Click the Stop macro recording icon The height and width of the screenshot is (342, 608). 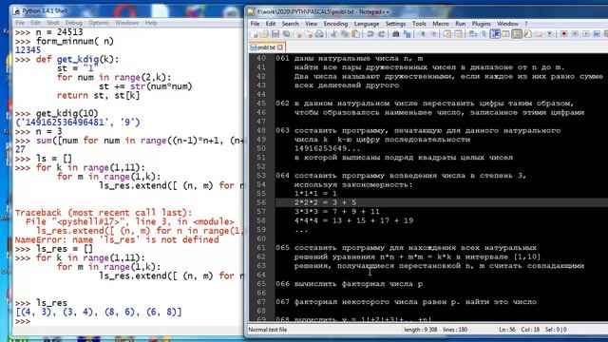tap(575, 34)
